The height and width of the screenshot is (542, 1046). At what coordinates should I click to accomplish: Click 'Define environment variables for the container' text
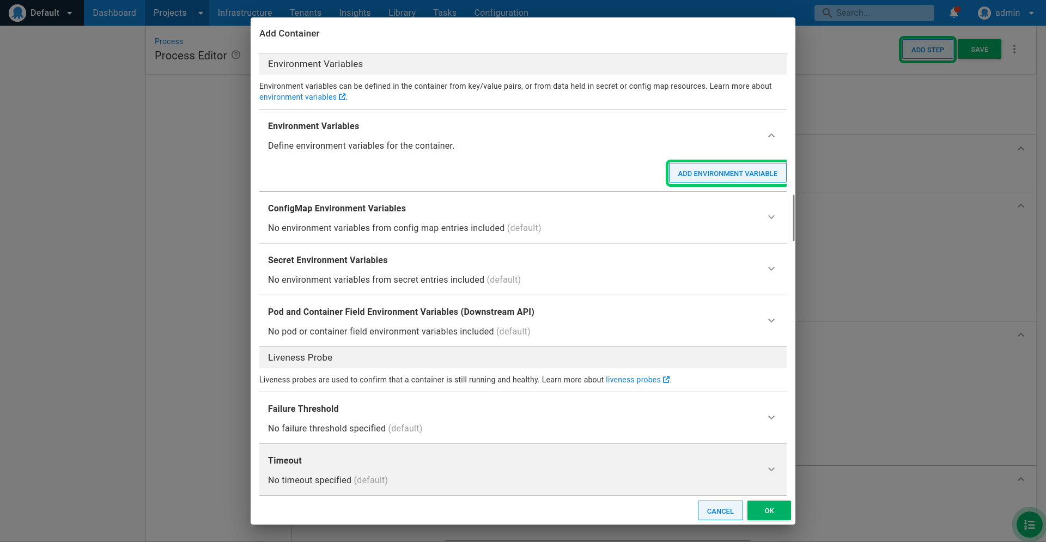point(361,145)
